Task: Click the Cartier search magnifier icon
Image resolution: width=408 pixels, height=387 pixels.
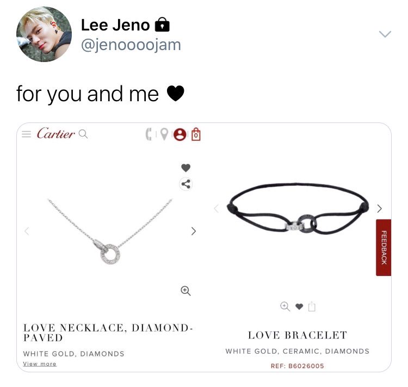Action: coord(83,134)
